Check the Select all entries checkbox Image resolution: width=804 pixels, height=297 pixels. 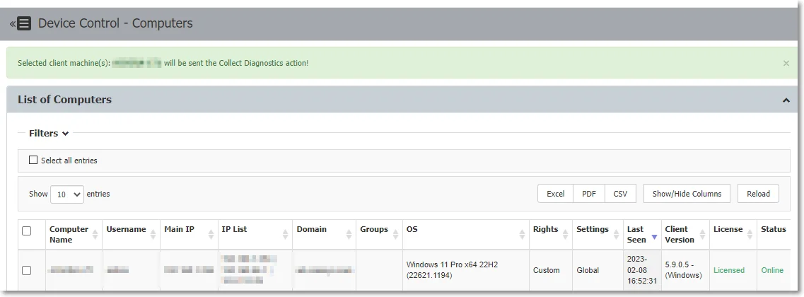click(33, 160)
